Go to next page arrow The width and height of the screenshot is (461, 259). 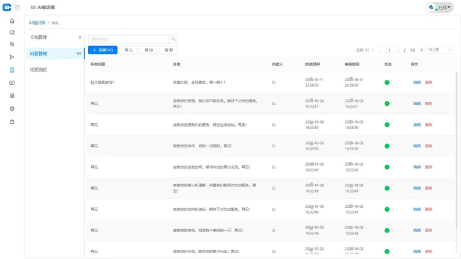(x=421, y=50)
